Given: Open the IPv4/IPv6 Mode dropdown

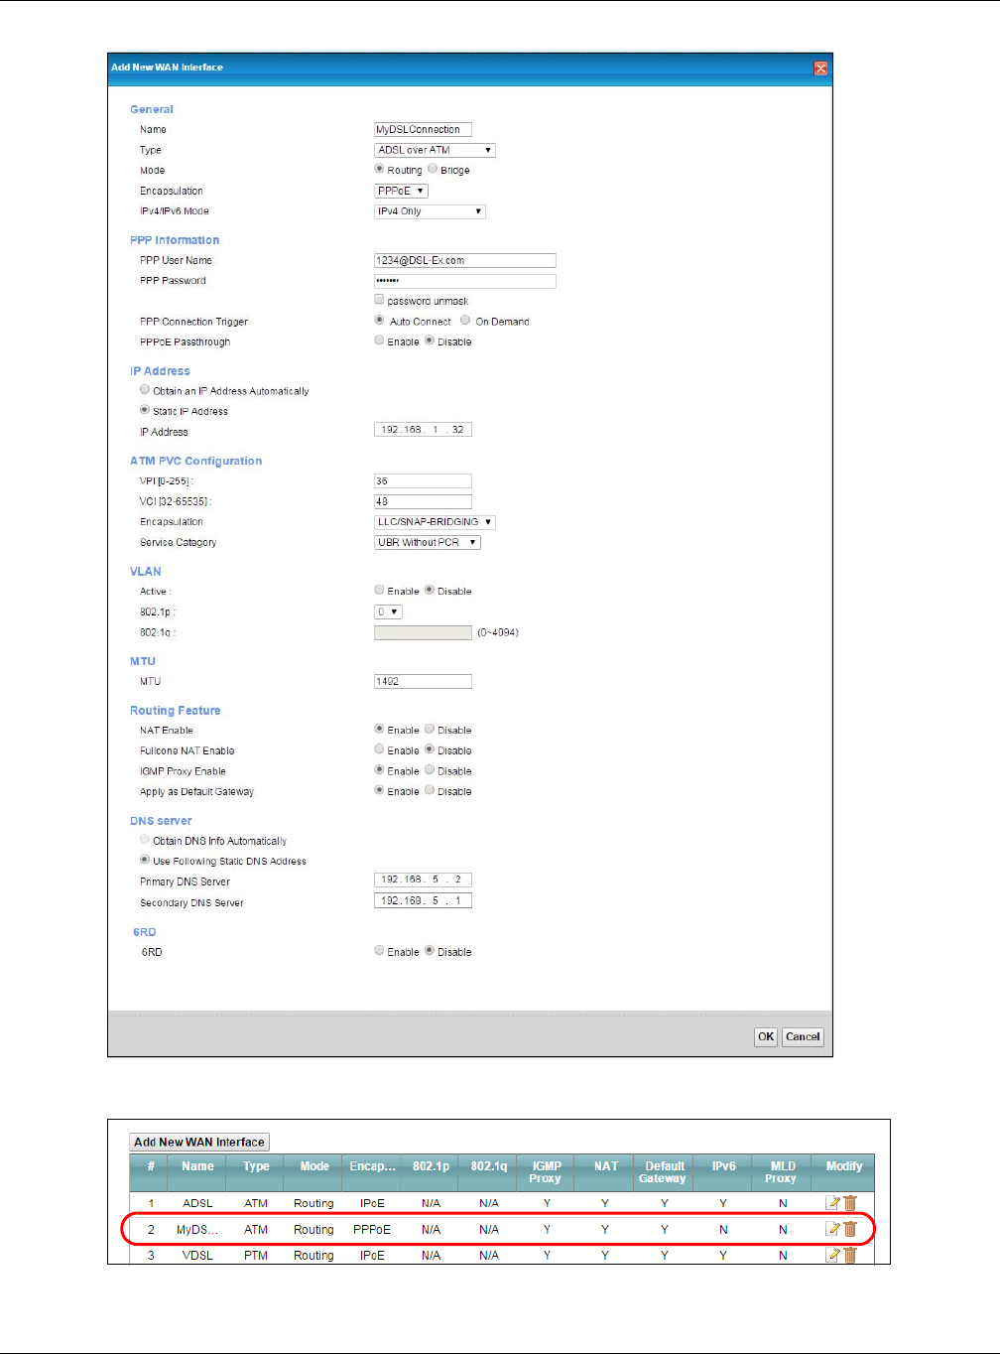Looking at the screenshot, I should pyautogui.click(x=430, y=211).
